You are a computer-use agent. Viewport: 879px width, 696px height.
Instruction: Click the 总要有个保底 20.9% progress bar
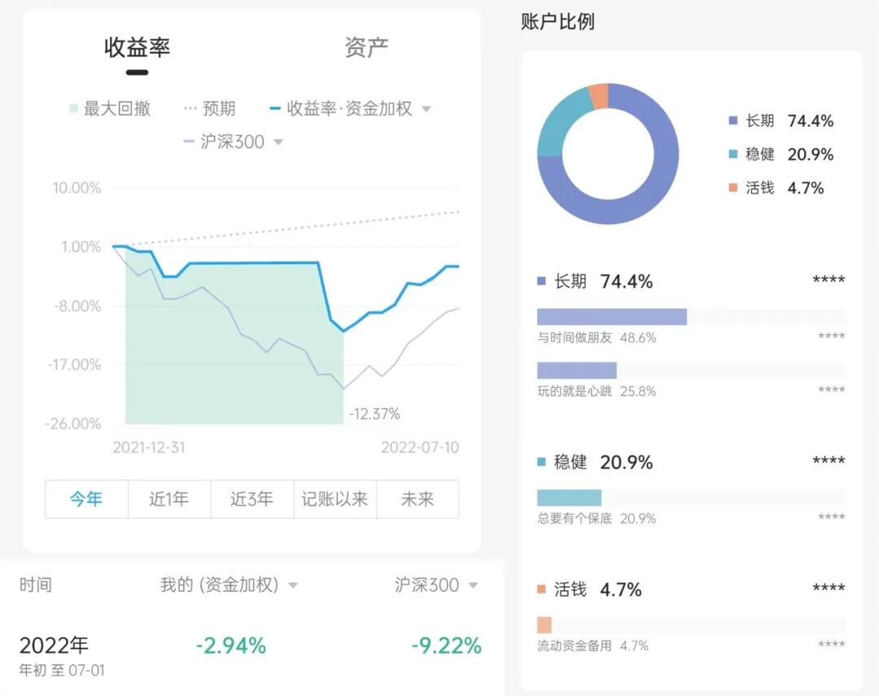(x=691, y=498)
